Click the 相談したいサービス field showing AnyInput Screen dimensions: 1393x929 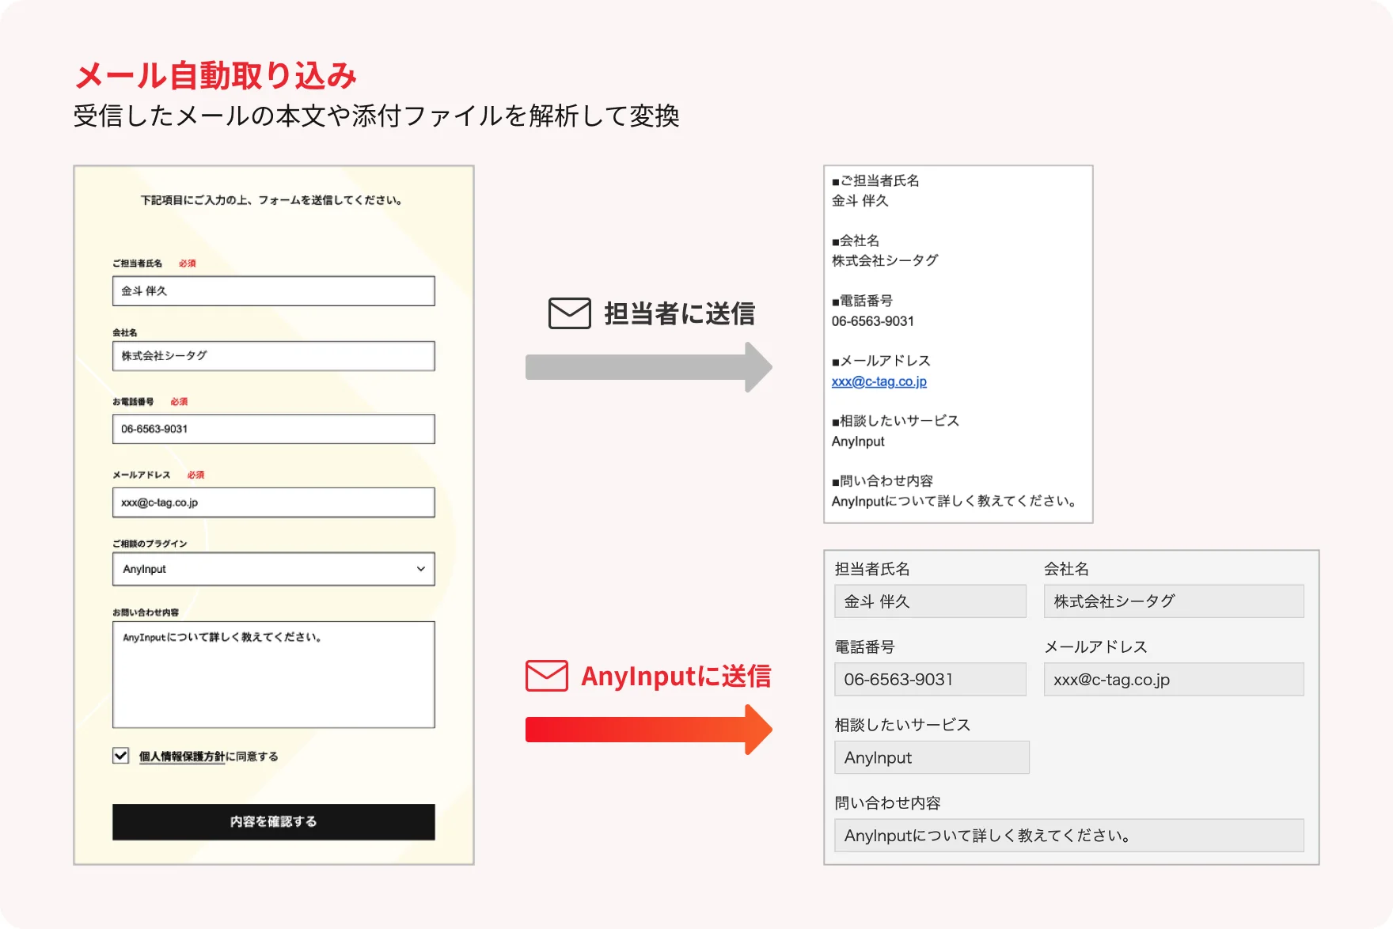(932, 757)
